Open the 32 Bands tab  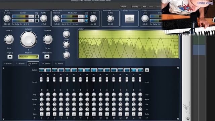(x=59, y=64)
